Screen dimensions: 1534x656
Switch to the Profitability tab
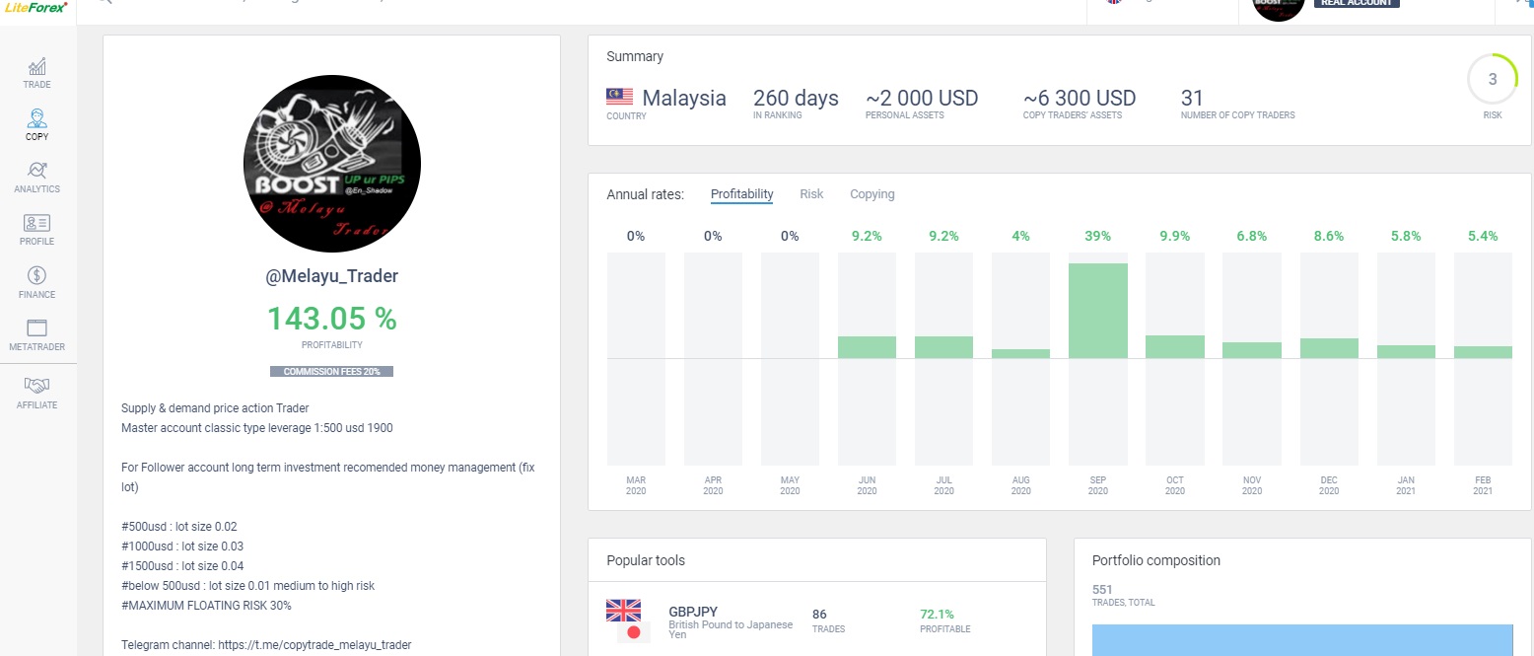pos(741,194)
